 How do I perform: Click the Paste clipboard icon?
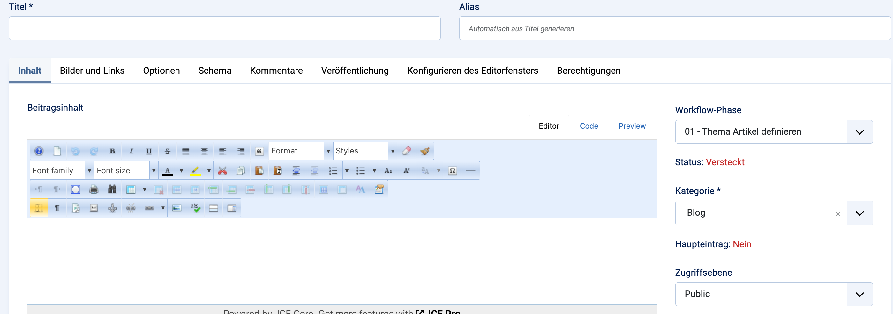tap(259, 170)
